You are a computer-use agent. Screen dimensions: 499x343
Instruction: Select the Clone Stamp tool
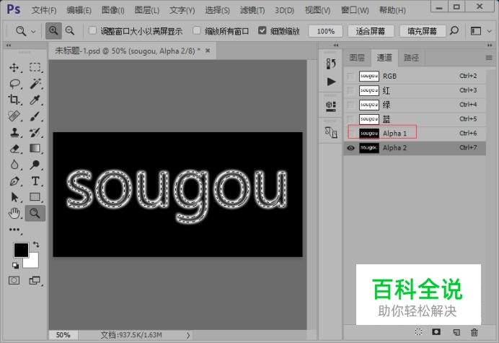point(14,132)
